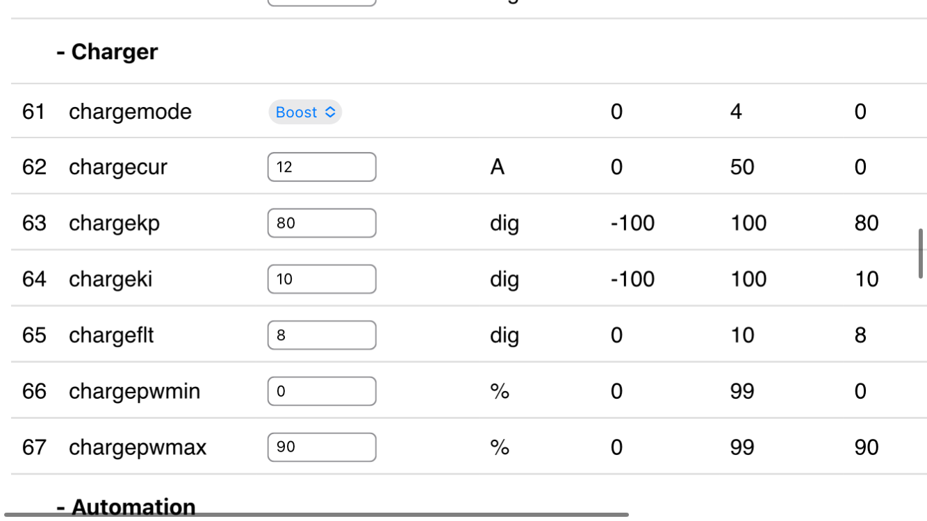Select the chargekp parameter name
The image size is (927, 521).
pyautogui.click(x=114, y=223)
